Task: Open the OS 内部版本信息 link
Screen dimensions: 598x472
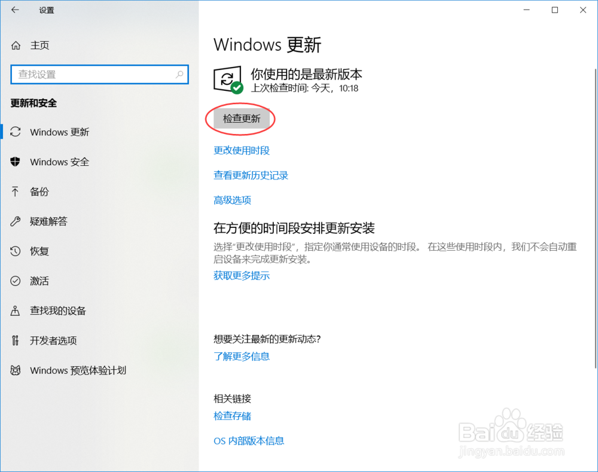Action: (x=249, y=441)
